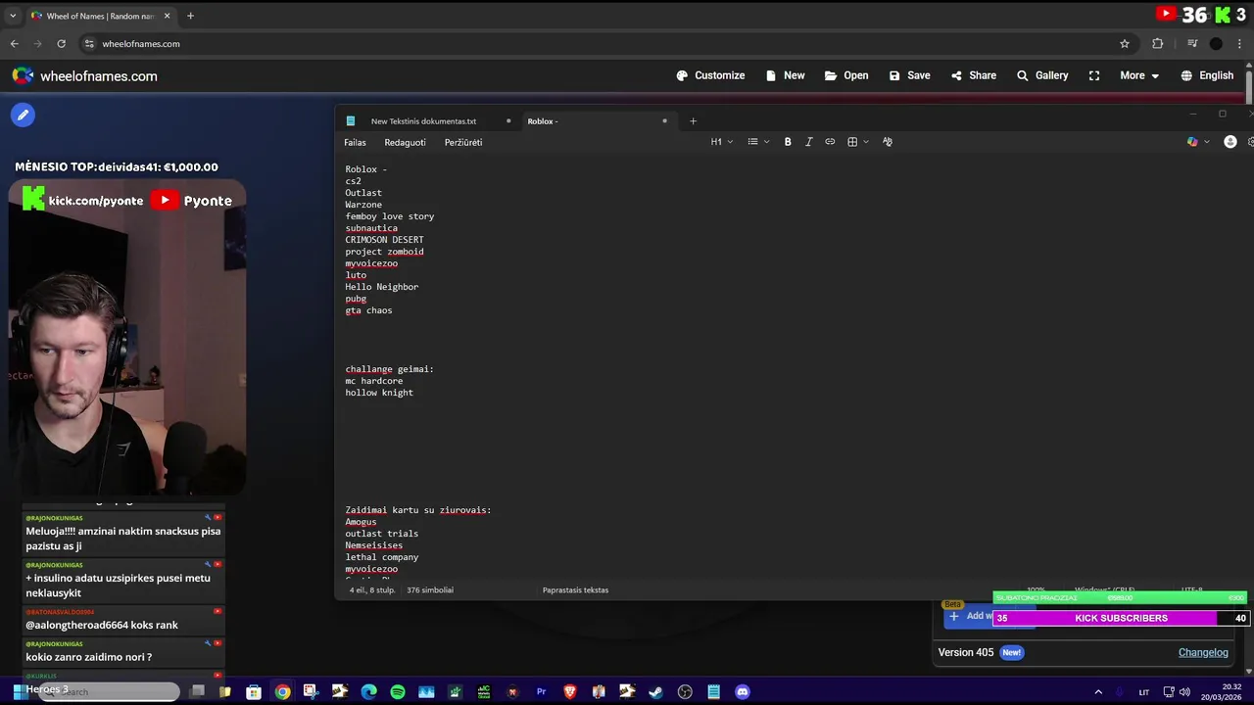The image size is (1254, 705).
Task: Go back in Chrome browser
Action: pos(14,43)
